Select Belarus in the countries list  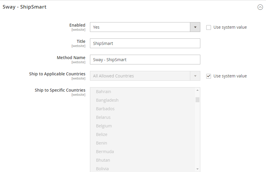point(103,117)
